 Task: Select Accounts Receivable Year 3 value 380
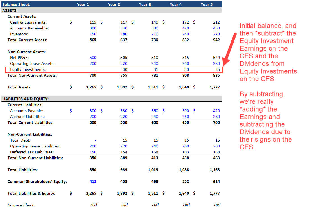point(155,28)
